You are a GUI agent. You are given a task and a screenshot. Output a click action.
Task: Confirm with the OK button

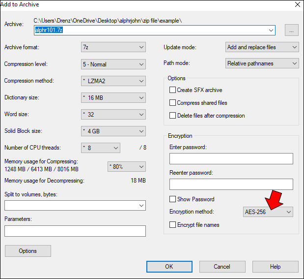coord(169,267)
